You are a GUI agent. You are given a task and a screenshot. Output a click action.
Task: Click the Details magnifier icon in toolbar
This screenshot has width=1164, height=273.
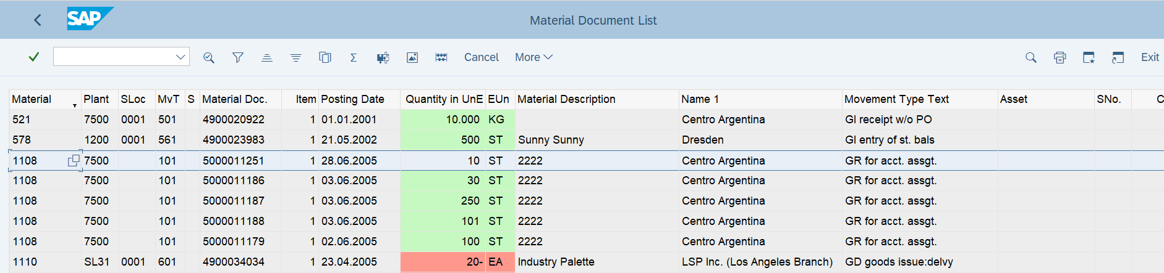tap(209, 57)
